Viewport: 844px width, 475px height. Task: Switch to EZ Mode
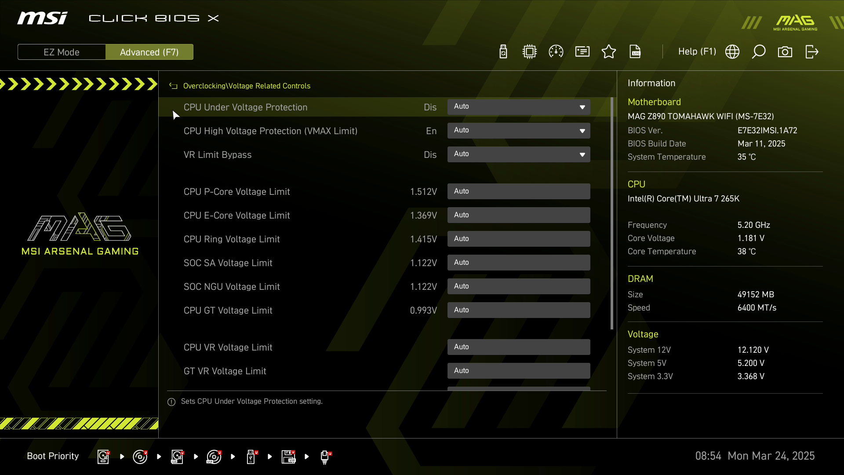(x=62, y=52)
